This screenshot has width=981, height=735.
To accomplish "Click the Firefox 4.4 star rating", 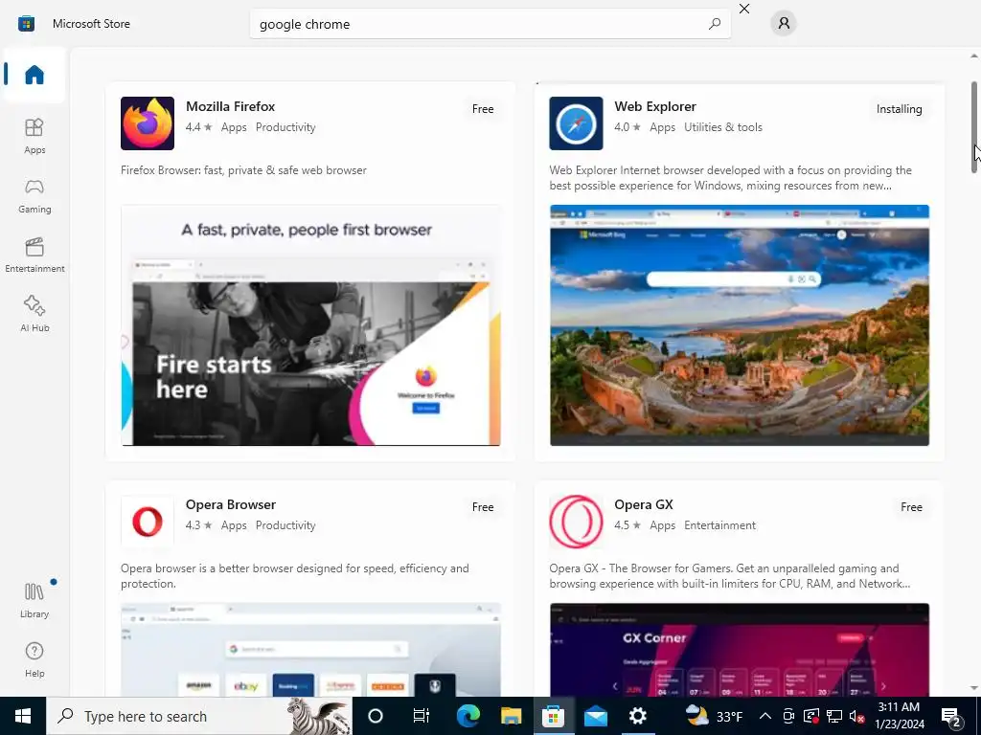I will pos(199,127).
